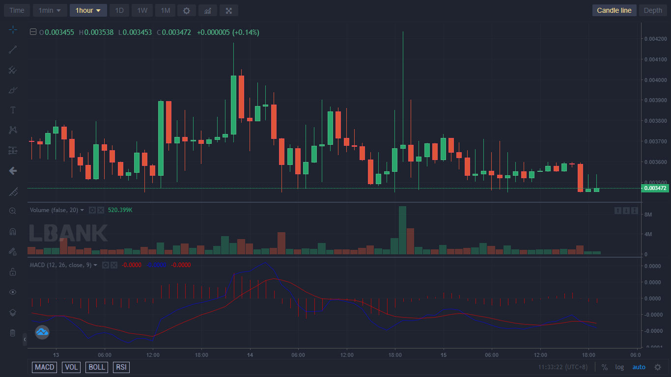Click the RSI indicator button
Viewport: 671px width, 377px height.
[121, 367]
